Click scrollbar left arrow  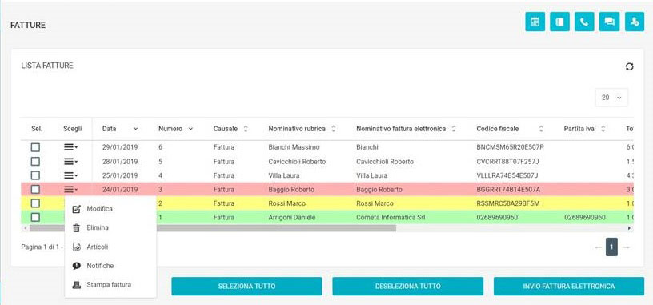25,228
